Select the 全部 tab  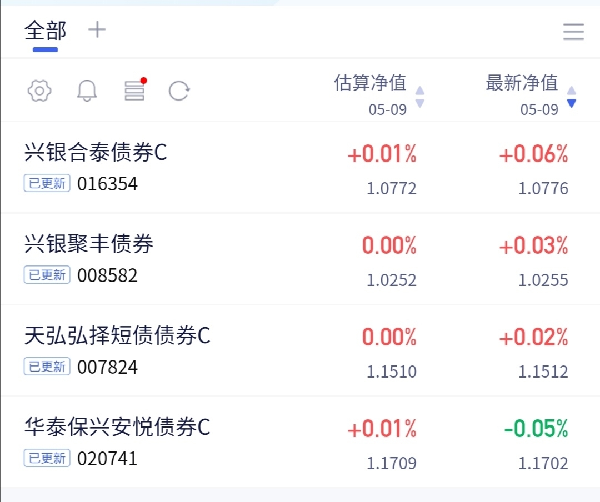pyautogui.click(x=45, y=31)
